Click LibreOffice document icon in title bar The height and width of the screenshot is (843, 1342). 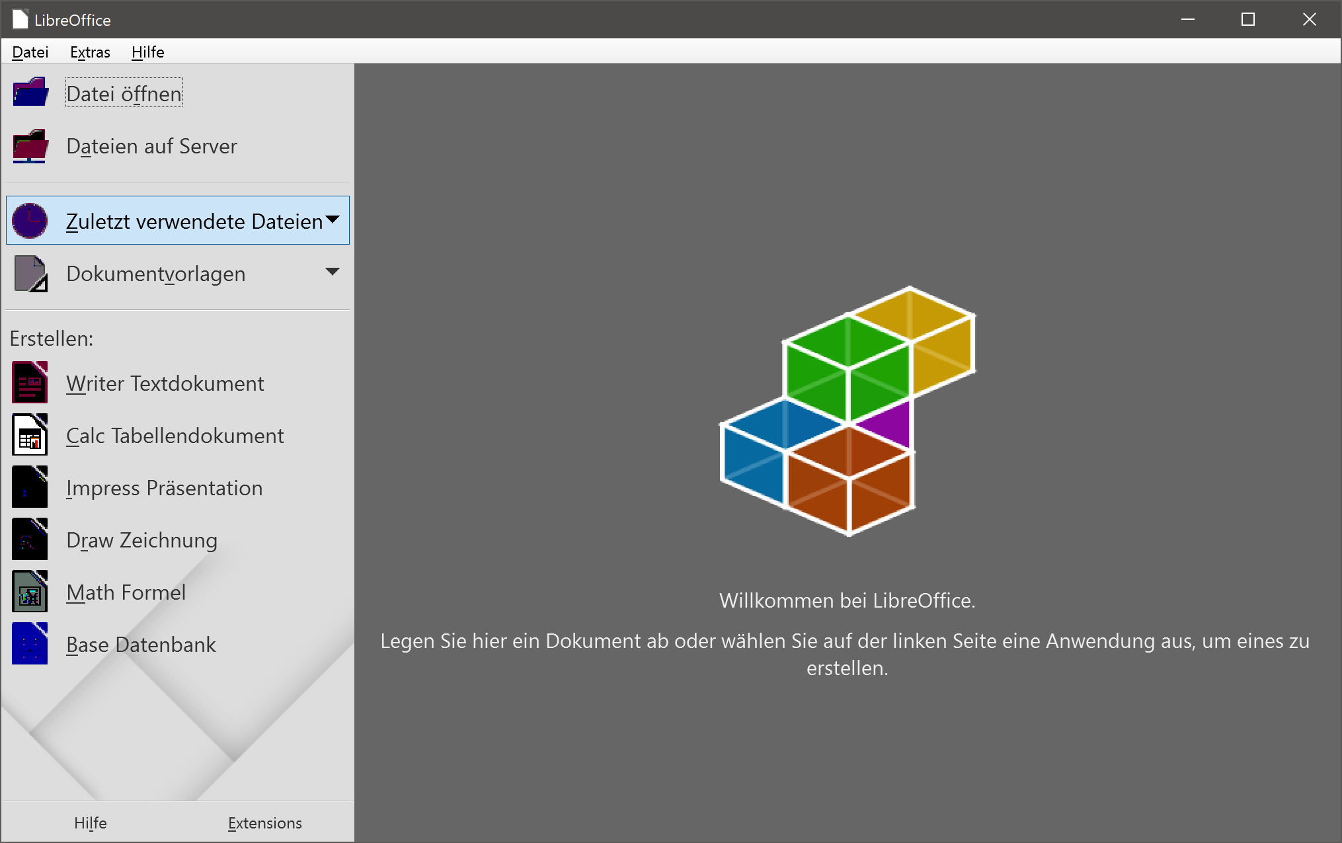tap(20, 19)
